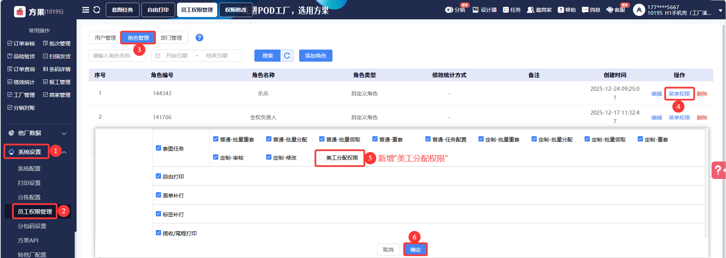Open 订单查询 shortcut
The image size is (726, 258).
(x=21, y=69)
